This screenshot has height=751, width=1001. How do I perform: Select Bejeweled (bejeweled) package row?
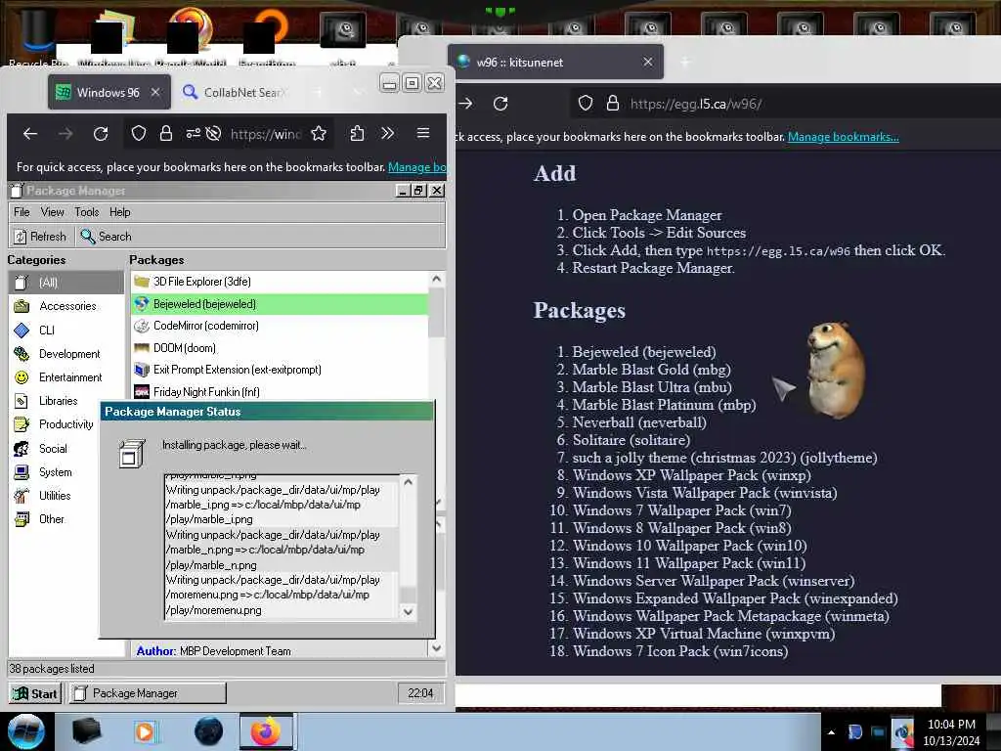tap(280, 304)
